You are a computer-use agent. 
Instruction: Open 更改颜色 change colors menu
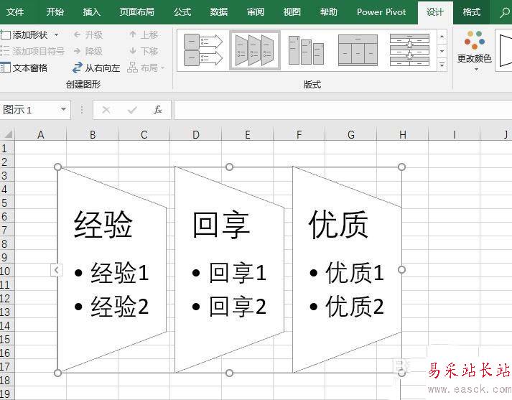[474, 51]
